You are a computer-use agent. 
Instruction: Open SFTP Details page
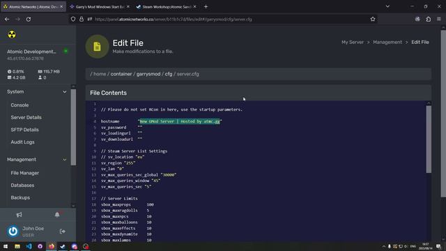(x=25, y=130)
